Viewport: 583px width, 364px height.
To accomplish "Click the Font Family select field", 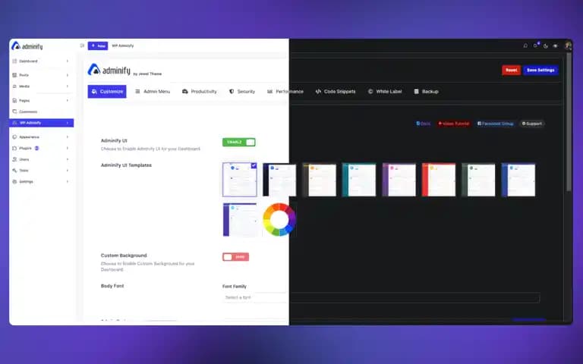I will tap(381, 297).
